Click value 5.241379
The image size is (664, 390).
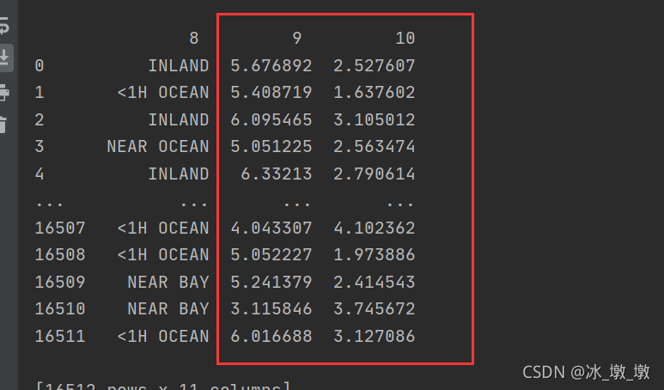tap(271, 282)
